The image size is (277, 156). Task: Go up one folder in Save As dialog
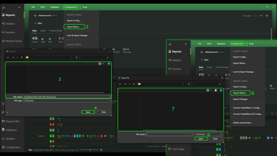(22, 57)
